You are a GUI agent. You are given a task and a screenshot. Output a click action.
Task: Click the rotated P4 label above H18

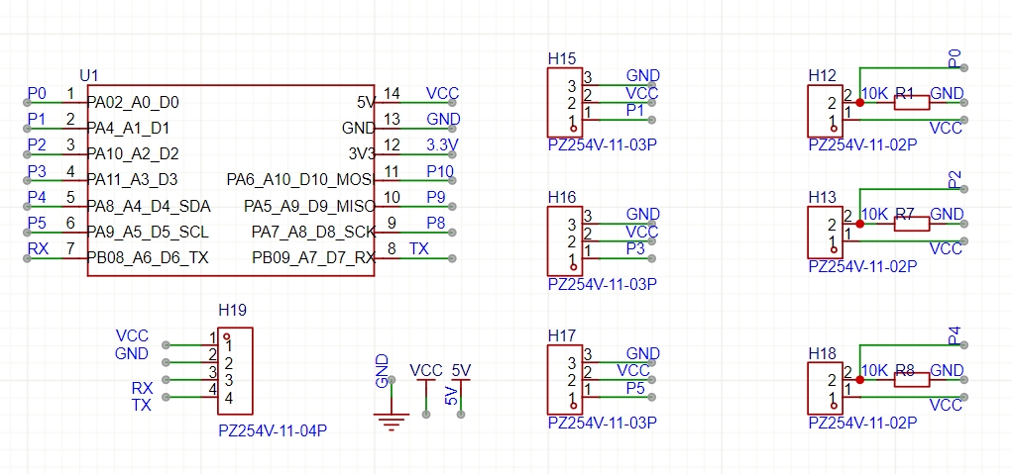[955, 335]
